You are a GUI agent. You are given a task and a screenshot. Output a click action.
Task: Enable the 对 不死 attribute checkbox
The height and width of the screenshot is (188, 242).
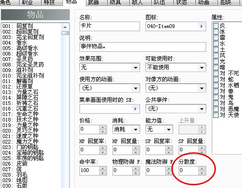[216, 73]
